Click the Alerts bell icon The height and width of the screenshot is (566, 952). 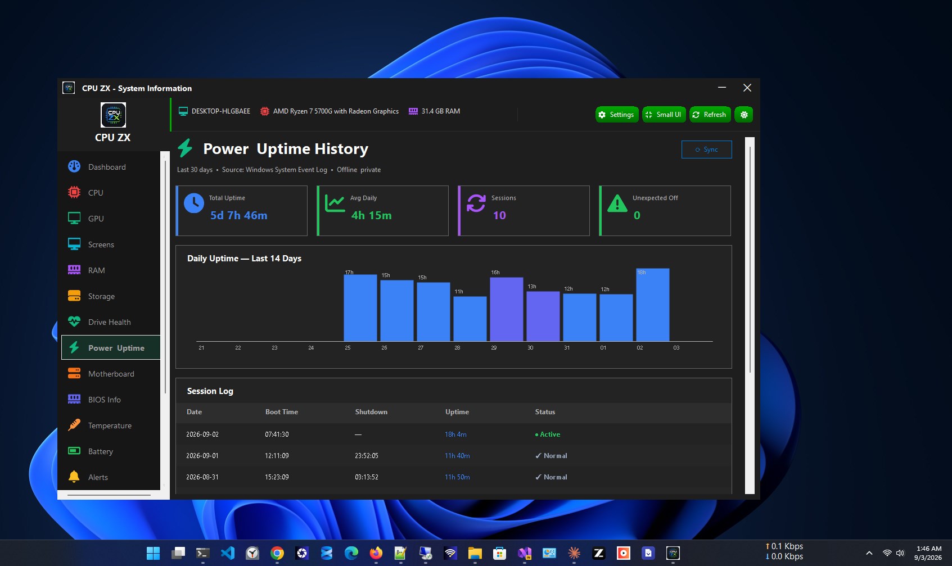[x=74, y=477]
